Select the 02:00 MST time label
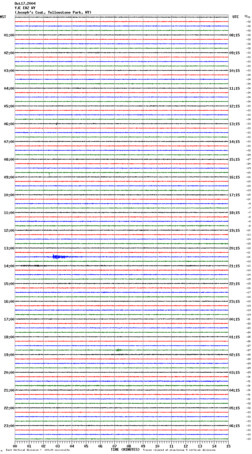This screenshot has width=252, height=454. coord(9,53)
